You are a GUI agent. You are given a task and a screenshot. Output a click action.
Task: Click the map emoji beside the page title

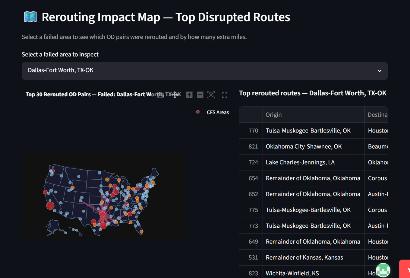point(30,17)
